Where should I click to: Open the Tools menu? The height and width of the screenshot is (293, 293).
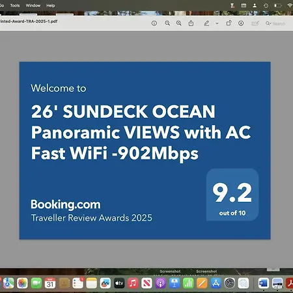[x=15, y=5]
